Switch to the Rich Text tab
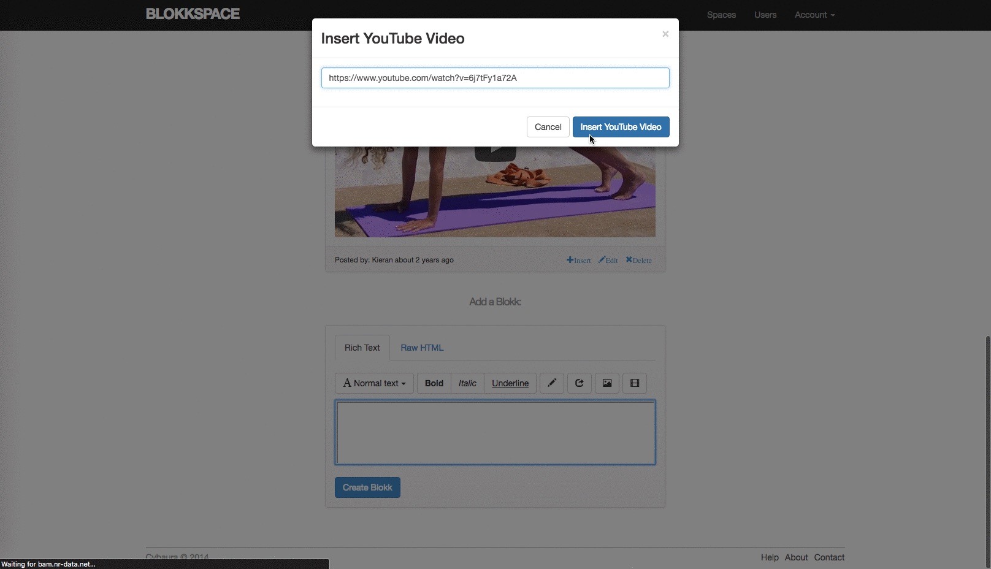The height and width of the screenshot is (569, 991). pos(362,348)
